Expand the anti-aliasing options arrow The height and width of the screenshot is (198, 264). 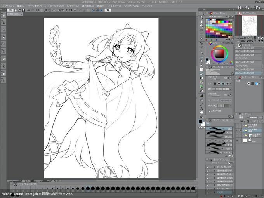point(231,83)
